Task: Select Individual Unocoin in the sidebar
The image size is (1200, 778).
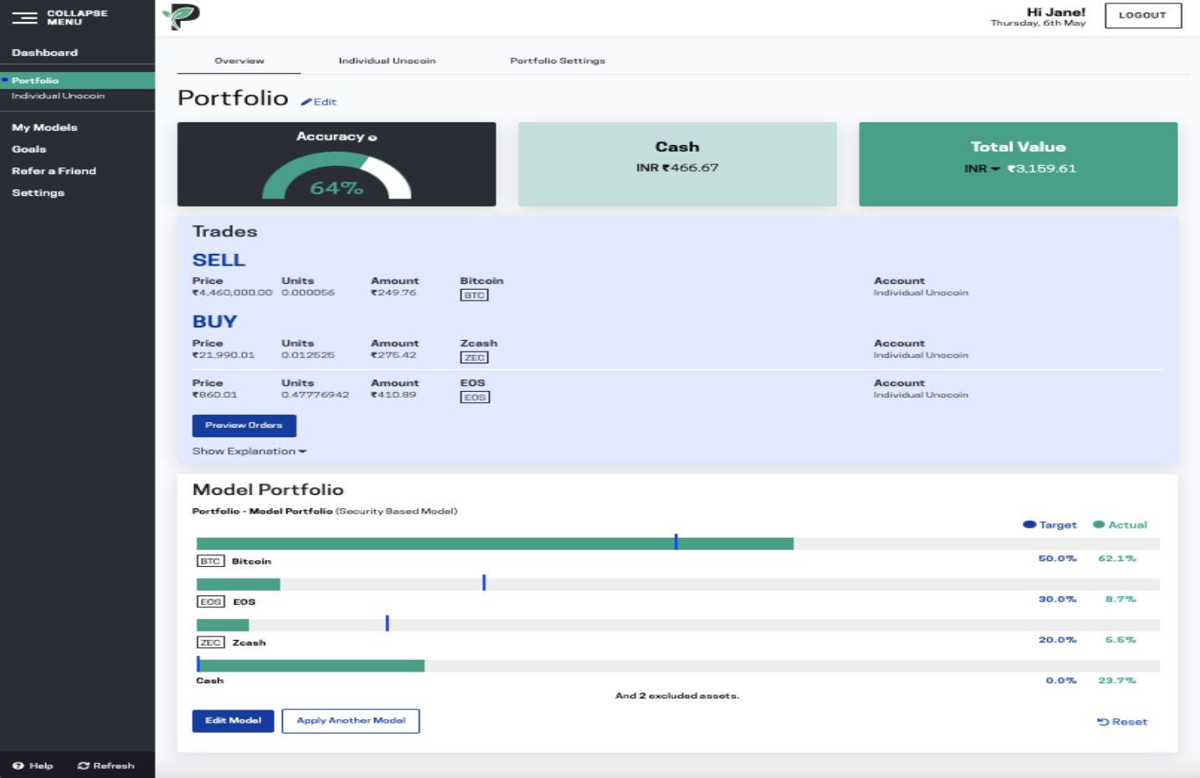Action: click(x=58, y=95)
